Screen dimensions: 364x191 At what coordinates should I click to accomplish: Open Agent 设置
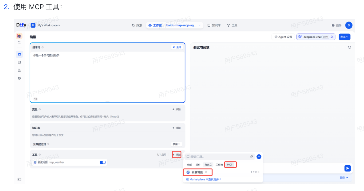283,37
